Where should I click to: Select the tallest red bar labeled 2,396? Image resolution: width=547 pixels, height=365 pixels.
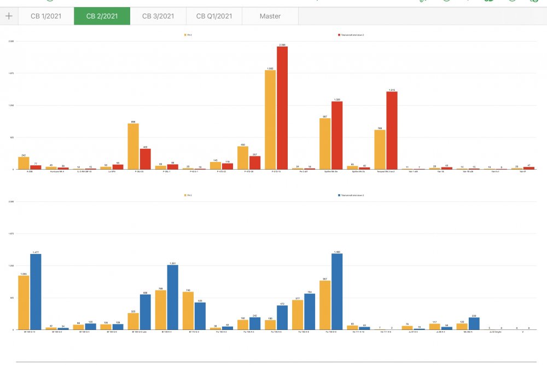(282, 108)
